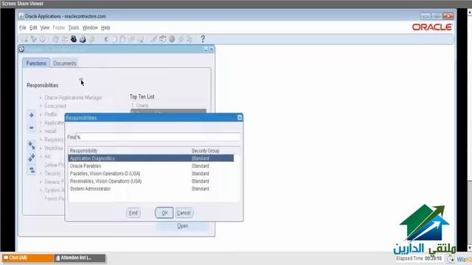Click the Paste toolbar icon
The image size is (472, 265).
pos(122,39)
